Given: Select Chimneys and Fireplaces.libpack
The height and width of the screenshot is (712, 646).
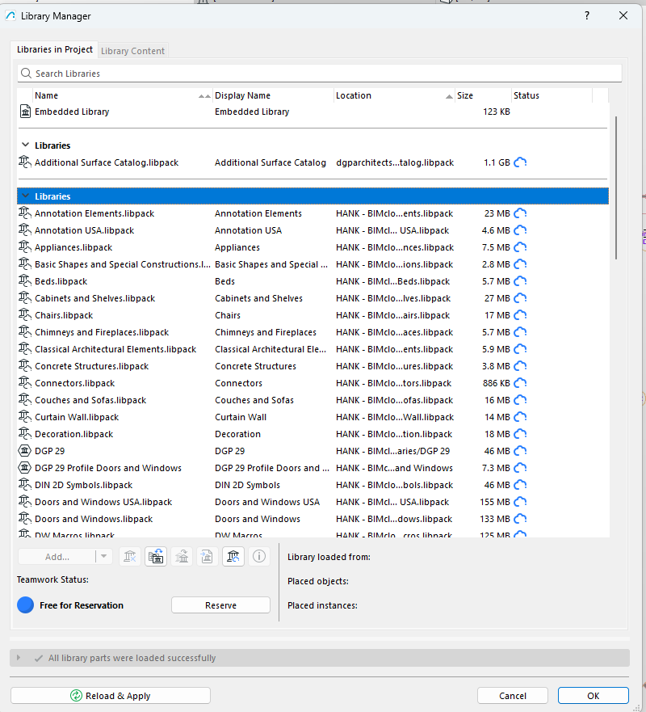Looking at the screenshot, I should (x=313, y=332).
